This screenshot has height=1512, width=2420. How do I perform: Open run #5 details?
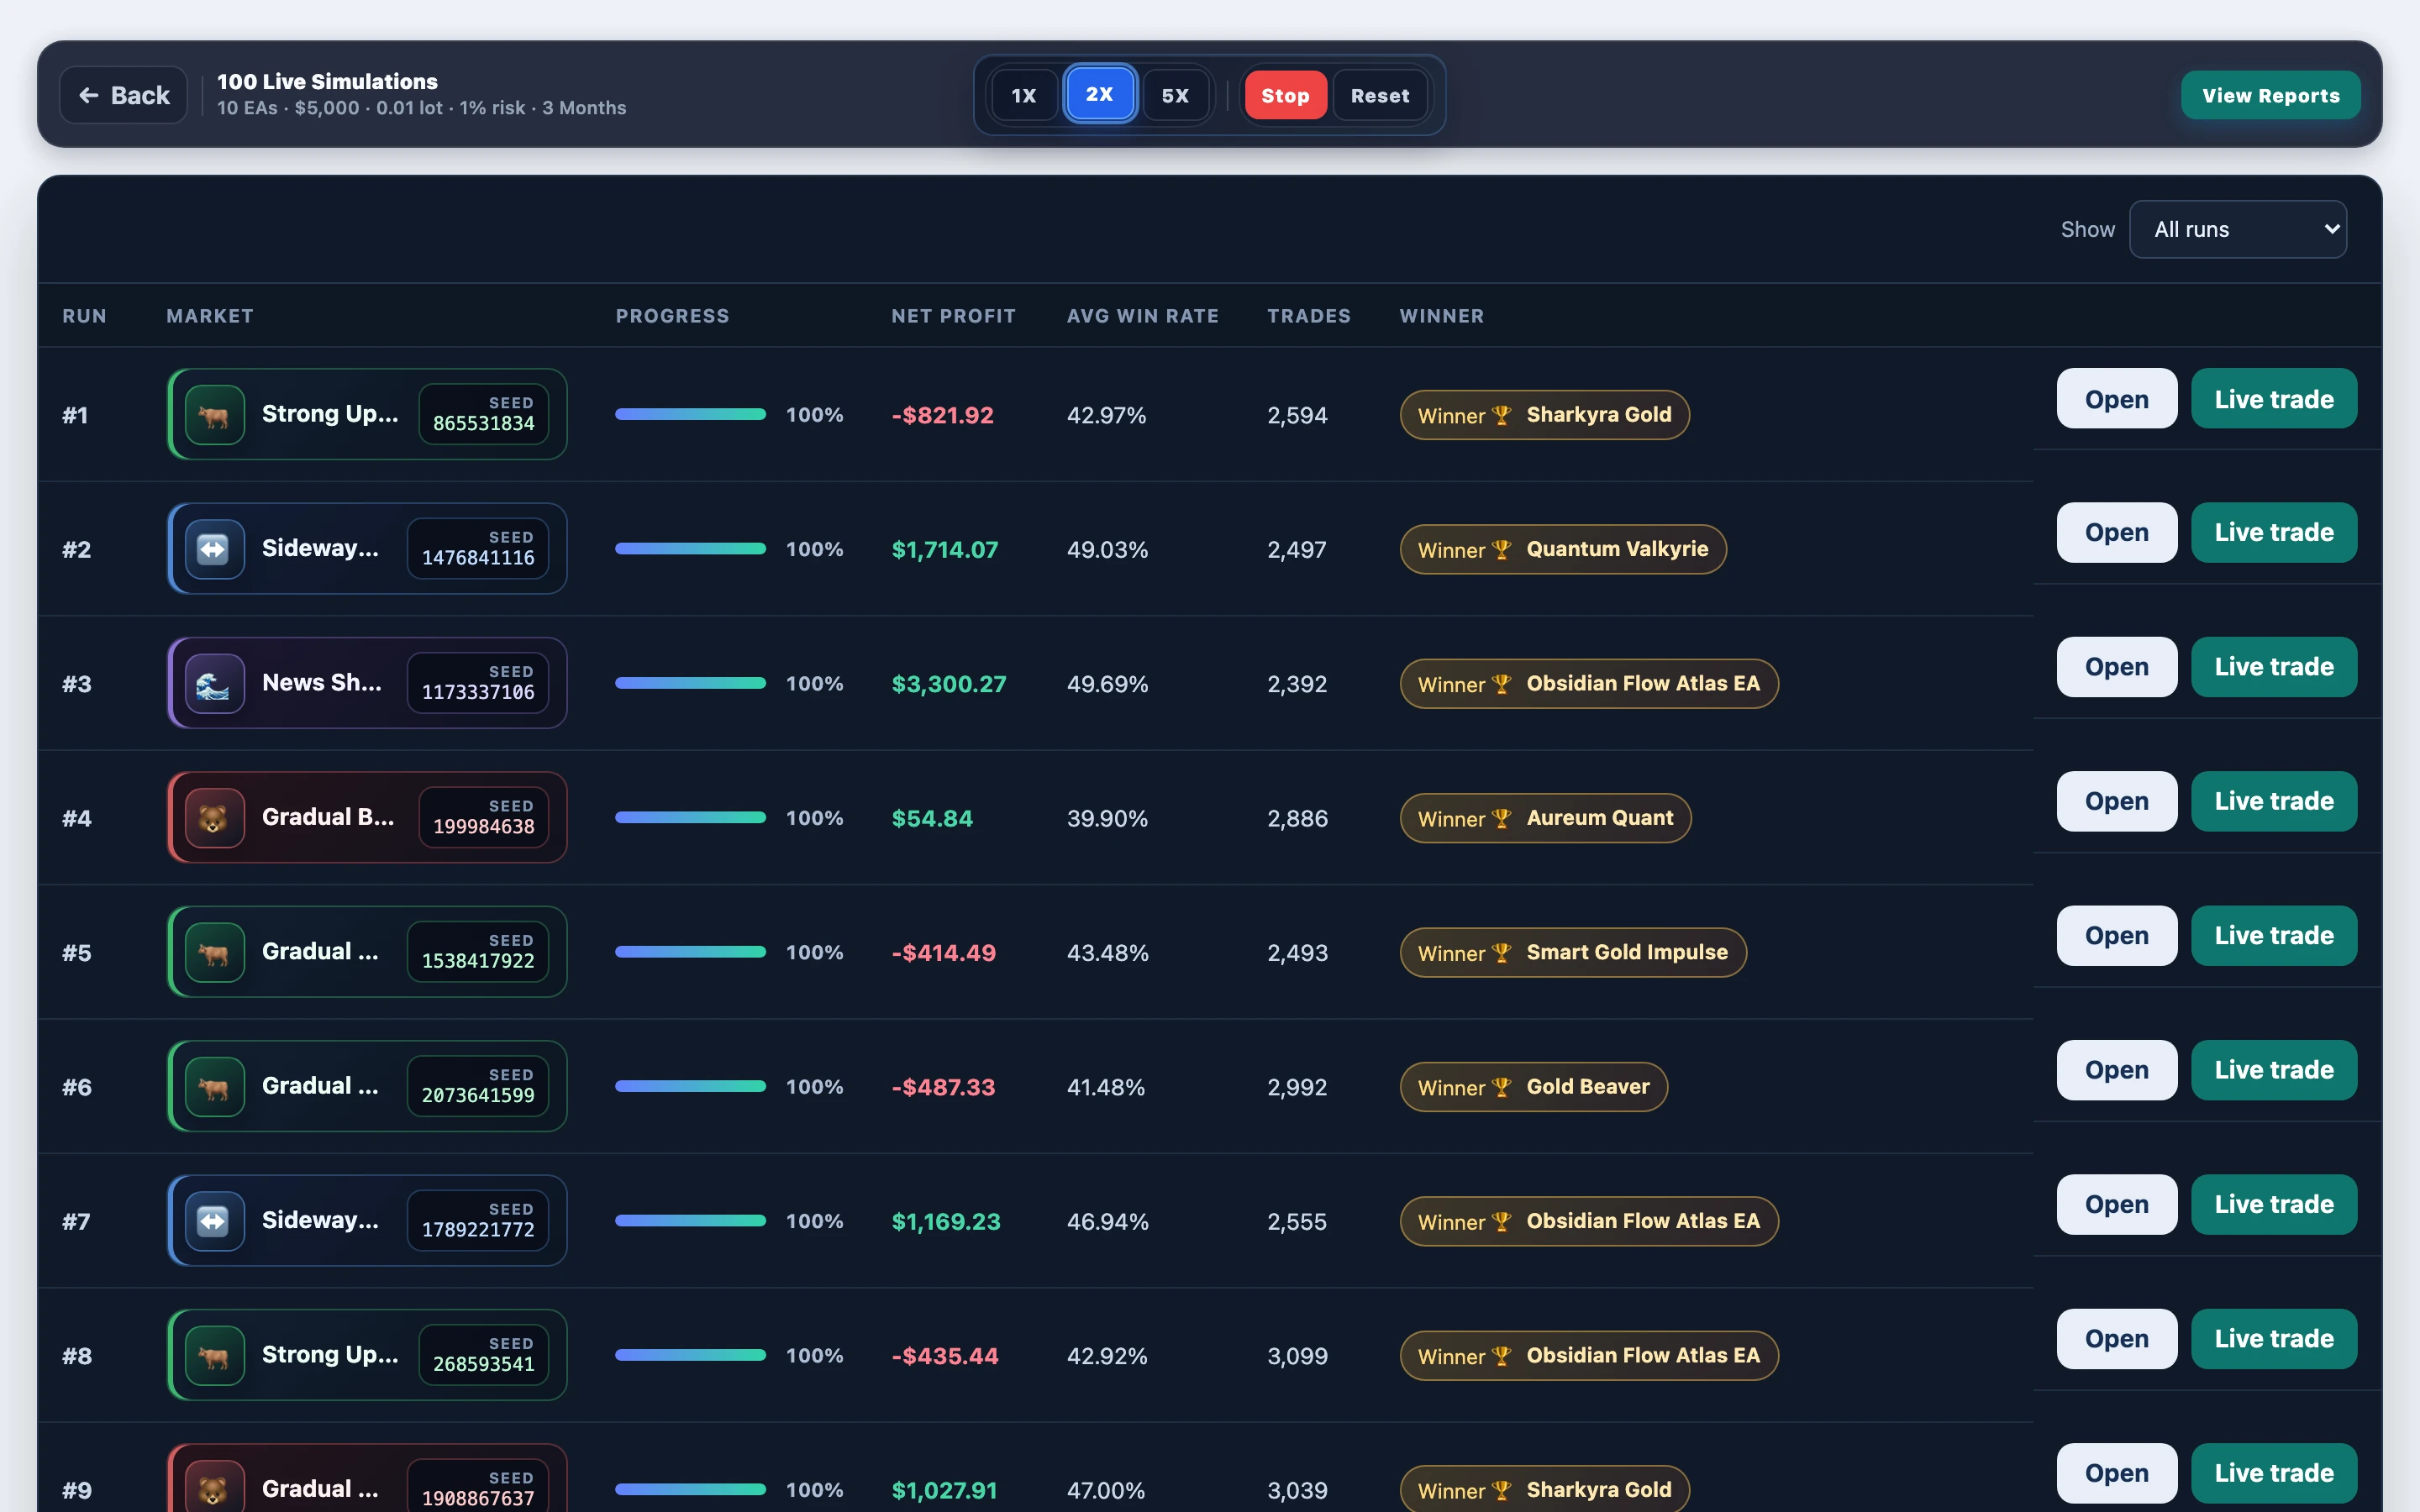2116,936
